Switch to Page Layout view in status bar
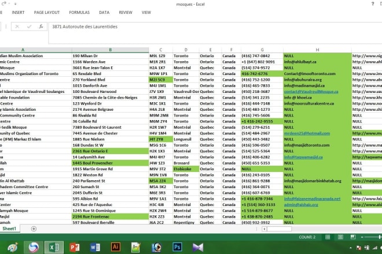Viewport: 382px width, 254px height. click(340, 237)
